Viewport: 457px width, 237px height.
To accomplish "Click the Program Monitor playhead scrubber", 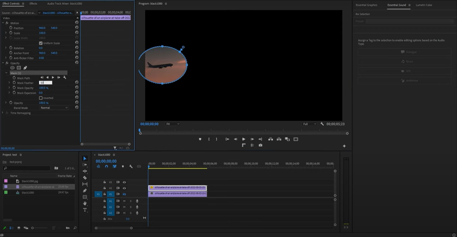I will pos(140,130).
